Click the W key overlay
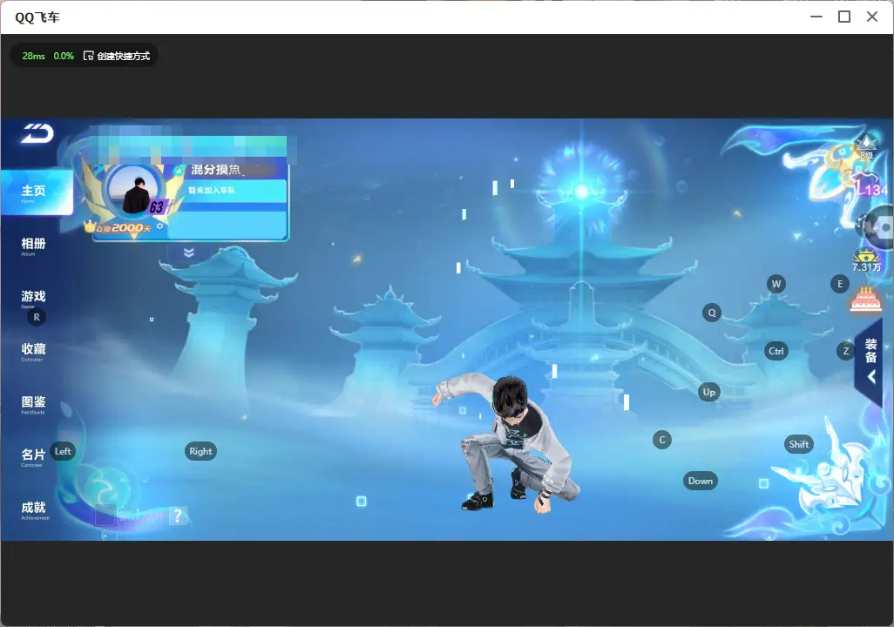 coord(776,284)
